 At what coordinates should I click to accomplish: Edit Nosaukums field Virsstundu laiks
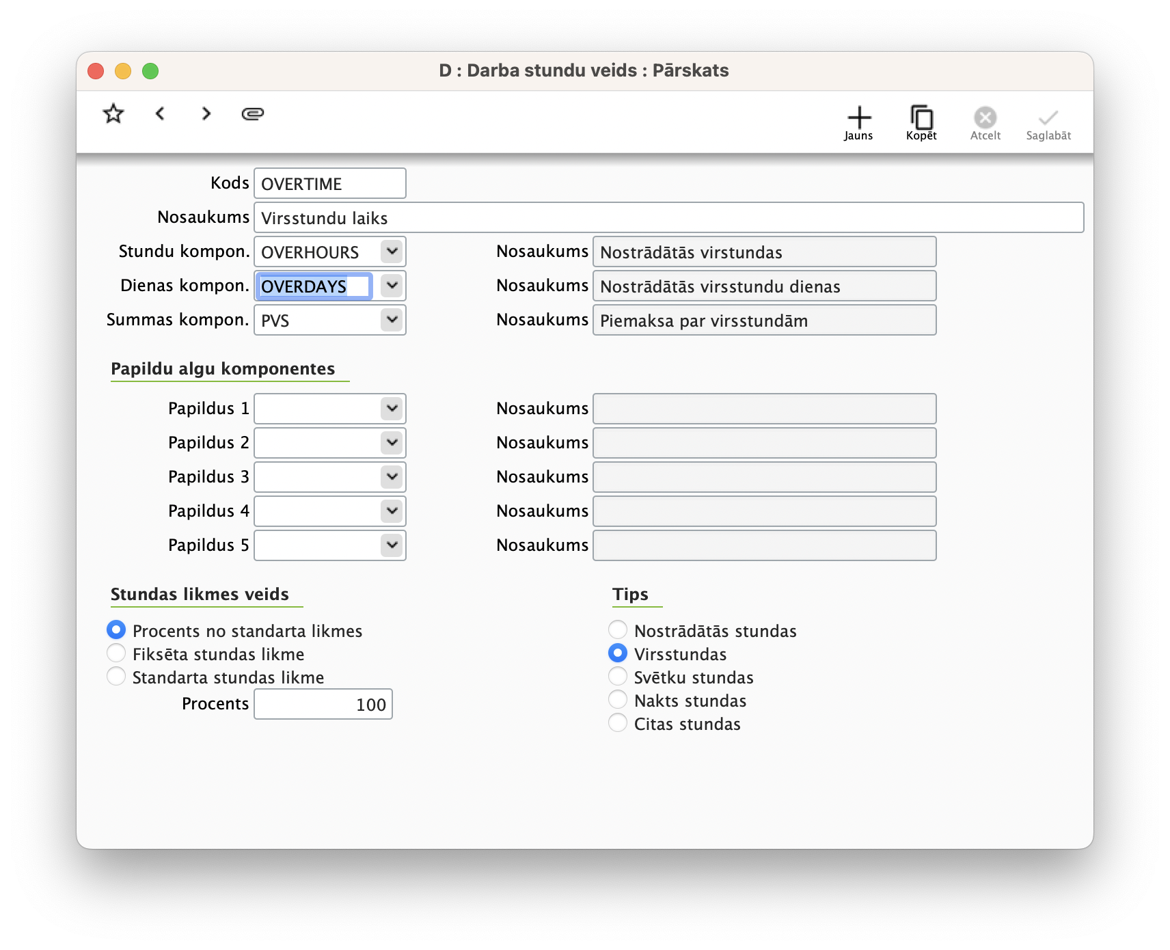(x=668, y=217)
